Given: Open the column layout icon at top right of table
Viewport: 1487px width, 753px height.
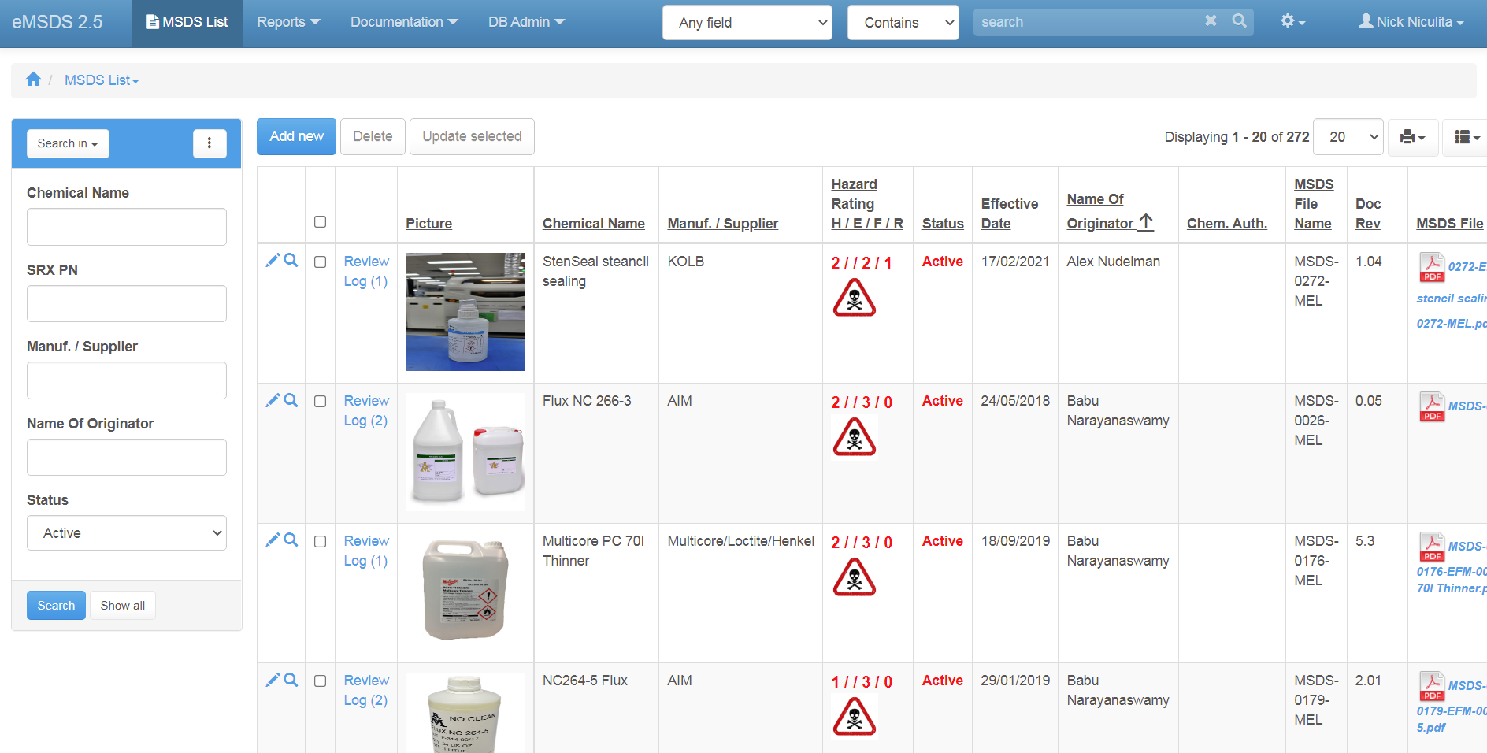Looking at the screenshot, I should click(x=1463, y=136).
